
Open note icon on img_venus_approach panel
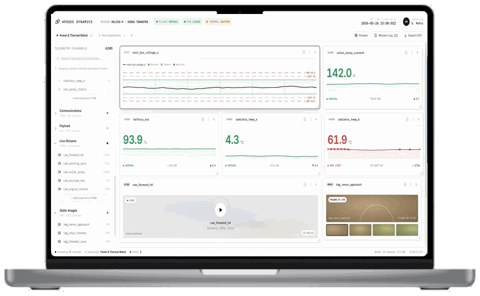pos(404,185)
